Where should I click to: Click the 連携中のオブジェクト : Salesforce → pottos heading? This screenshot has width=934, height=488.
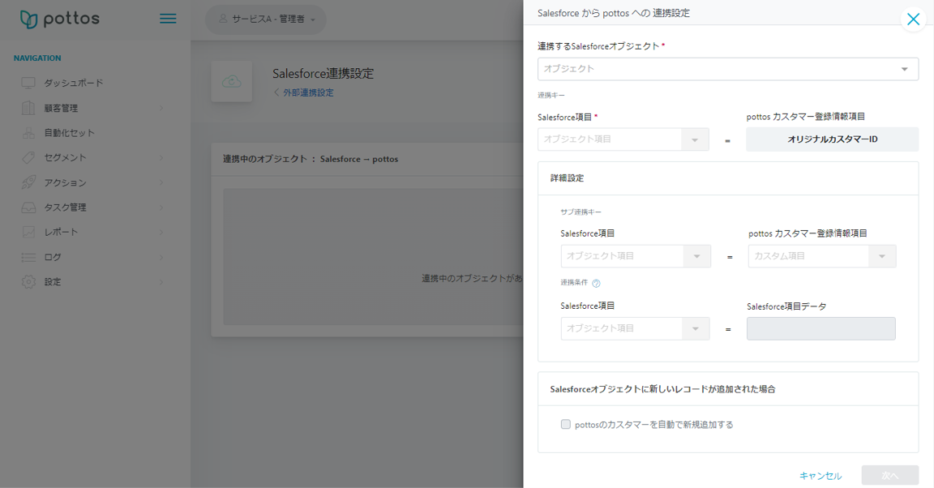[311, 159]
